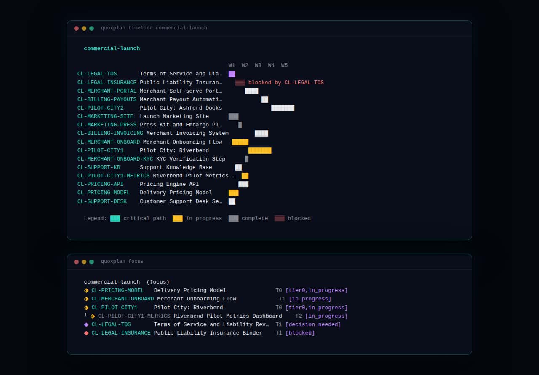539x375 pixels.
Task: Click the purple diamond beside CL-LEGAL-TOS in focus
Action: [86, 324]
